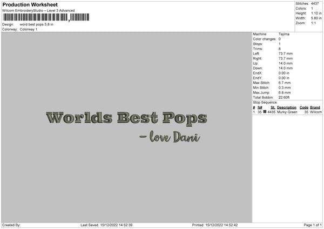Click the 'Code' column header
Screen dimensions: 324x229
[x=304, y=107]
